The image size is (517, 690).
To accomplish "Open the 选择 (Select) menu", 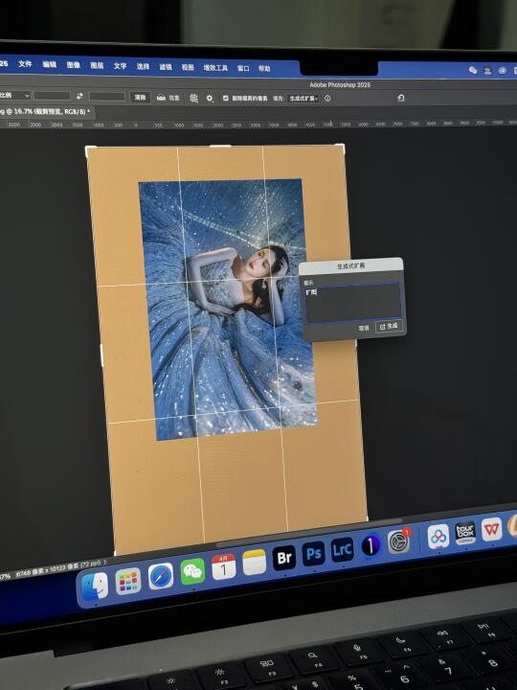I will (143, 66).
